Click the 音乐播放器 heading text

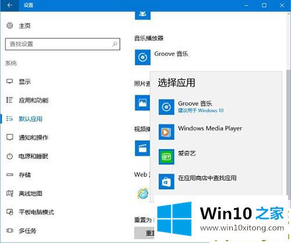[x=148, y=38]
